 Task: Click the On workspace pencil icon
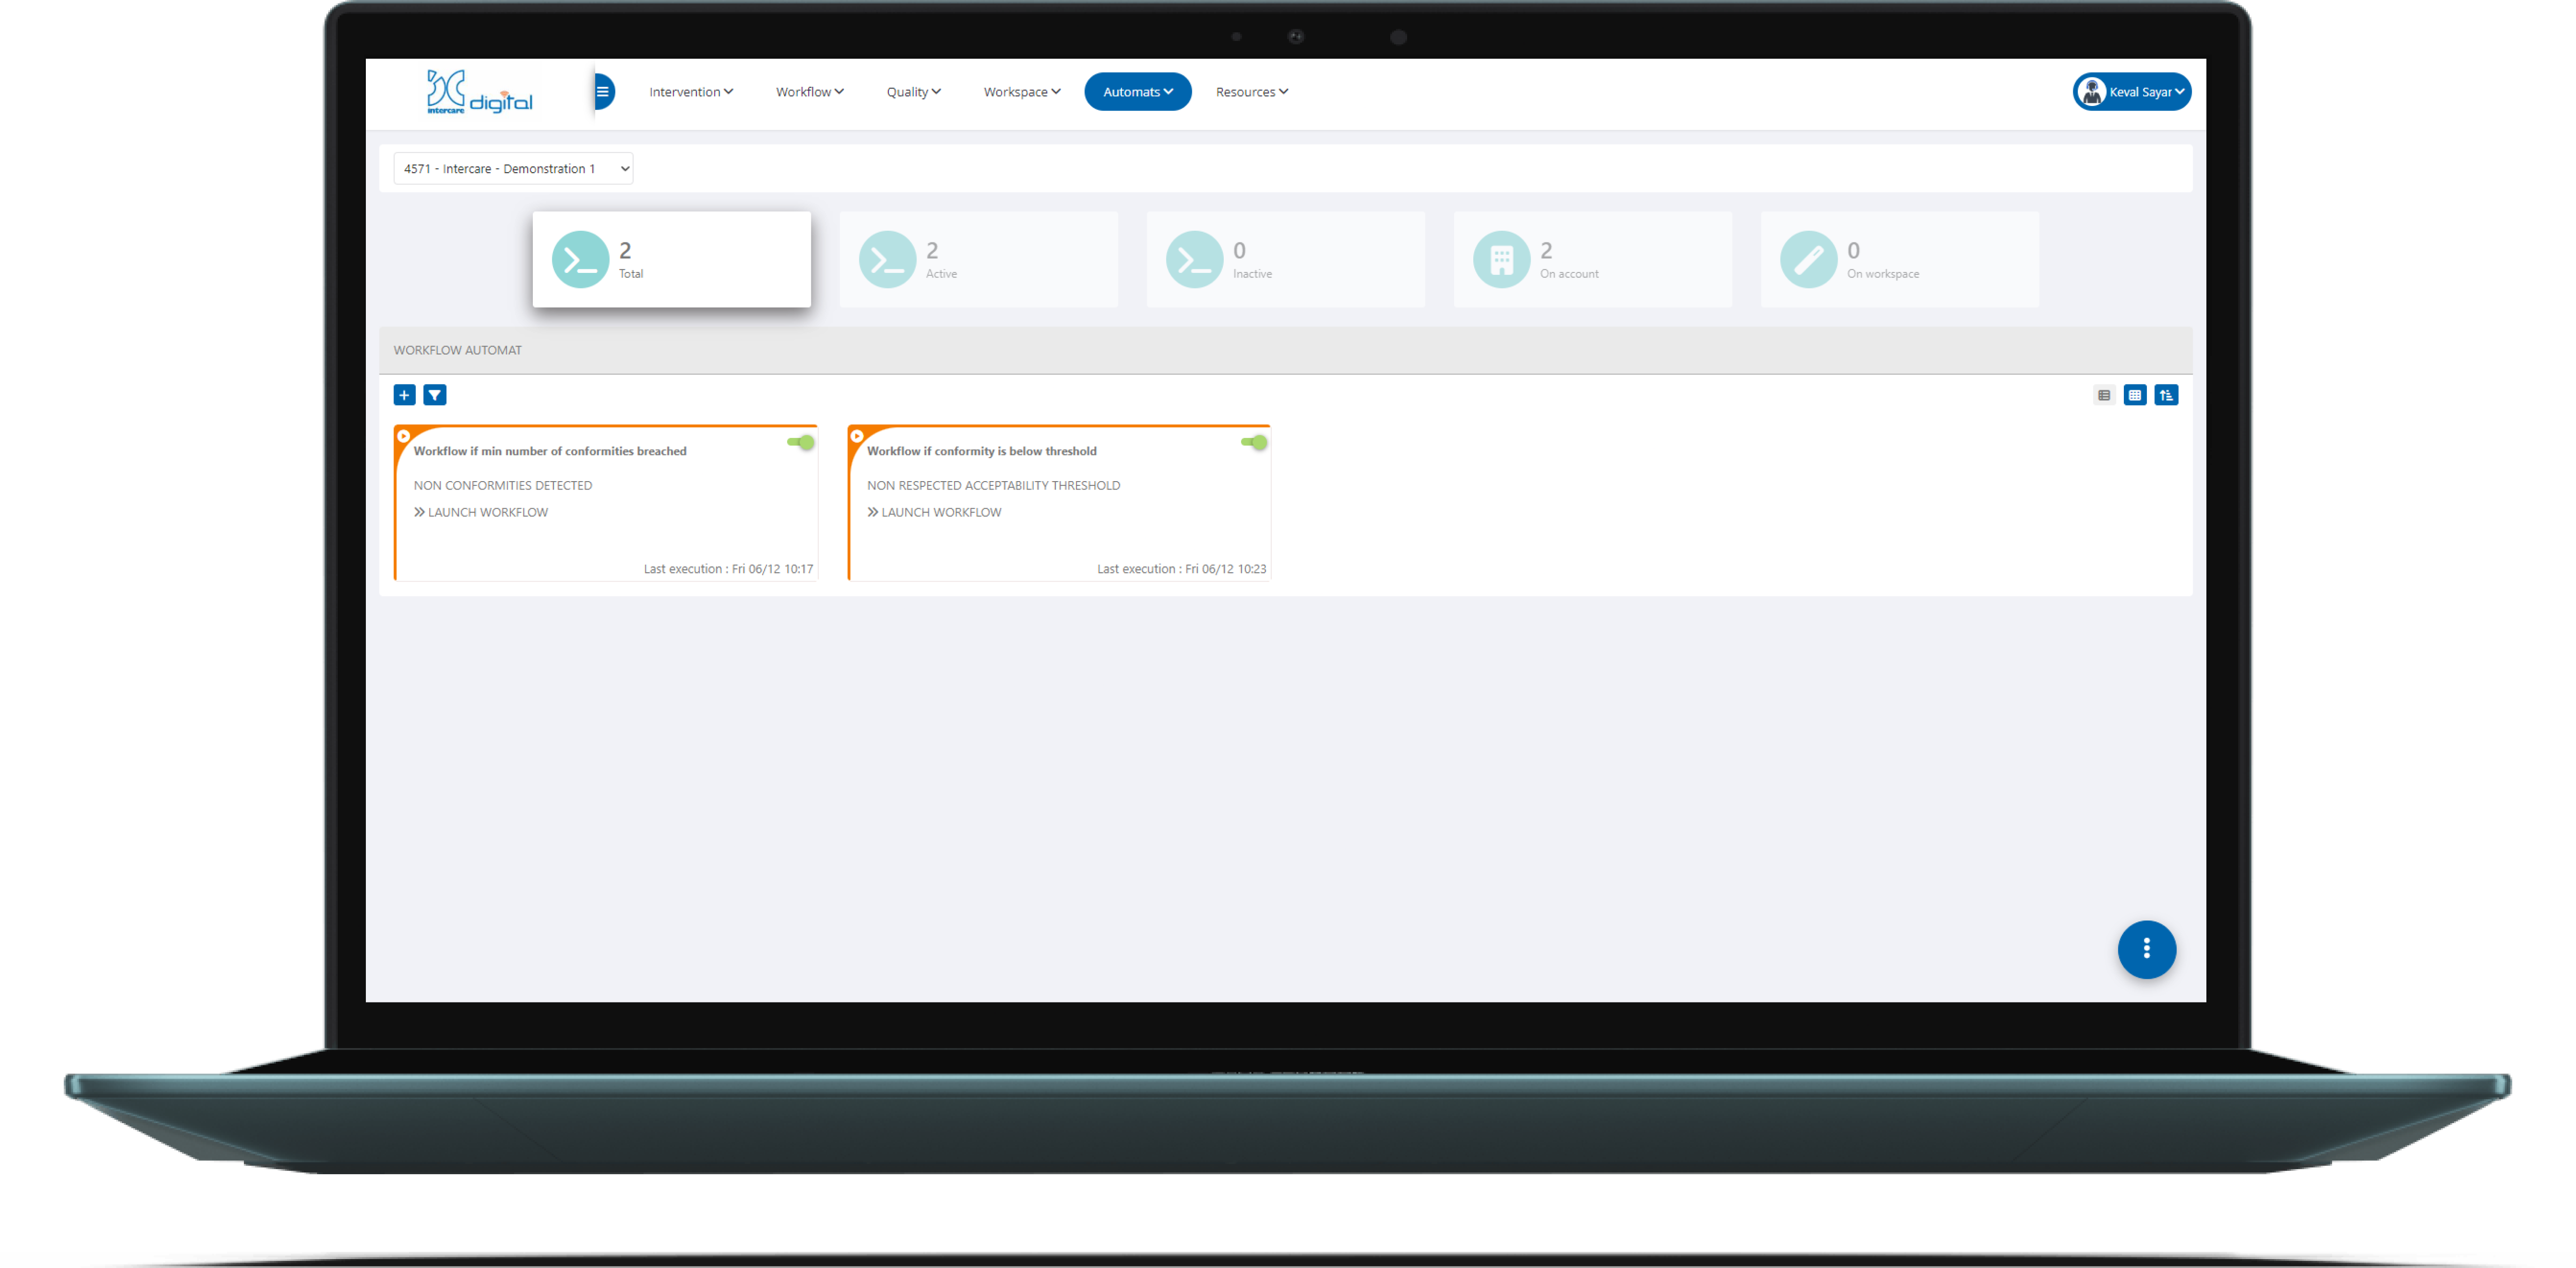[1809, 260]
